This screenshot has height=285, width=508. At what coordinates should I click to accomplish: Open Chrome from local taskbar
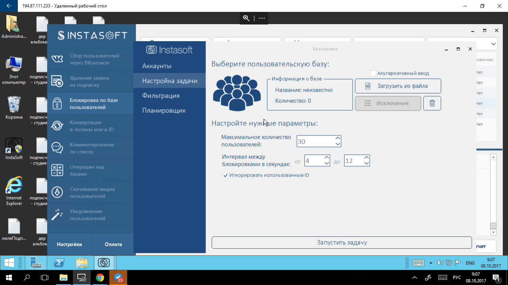[100, 278]
